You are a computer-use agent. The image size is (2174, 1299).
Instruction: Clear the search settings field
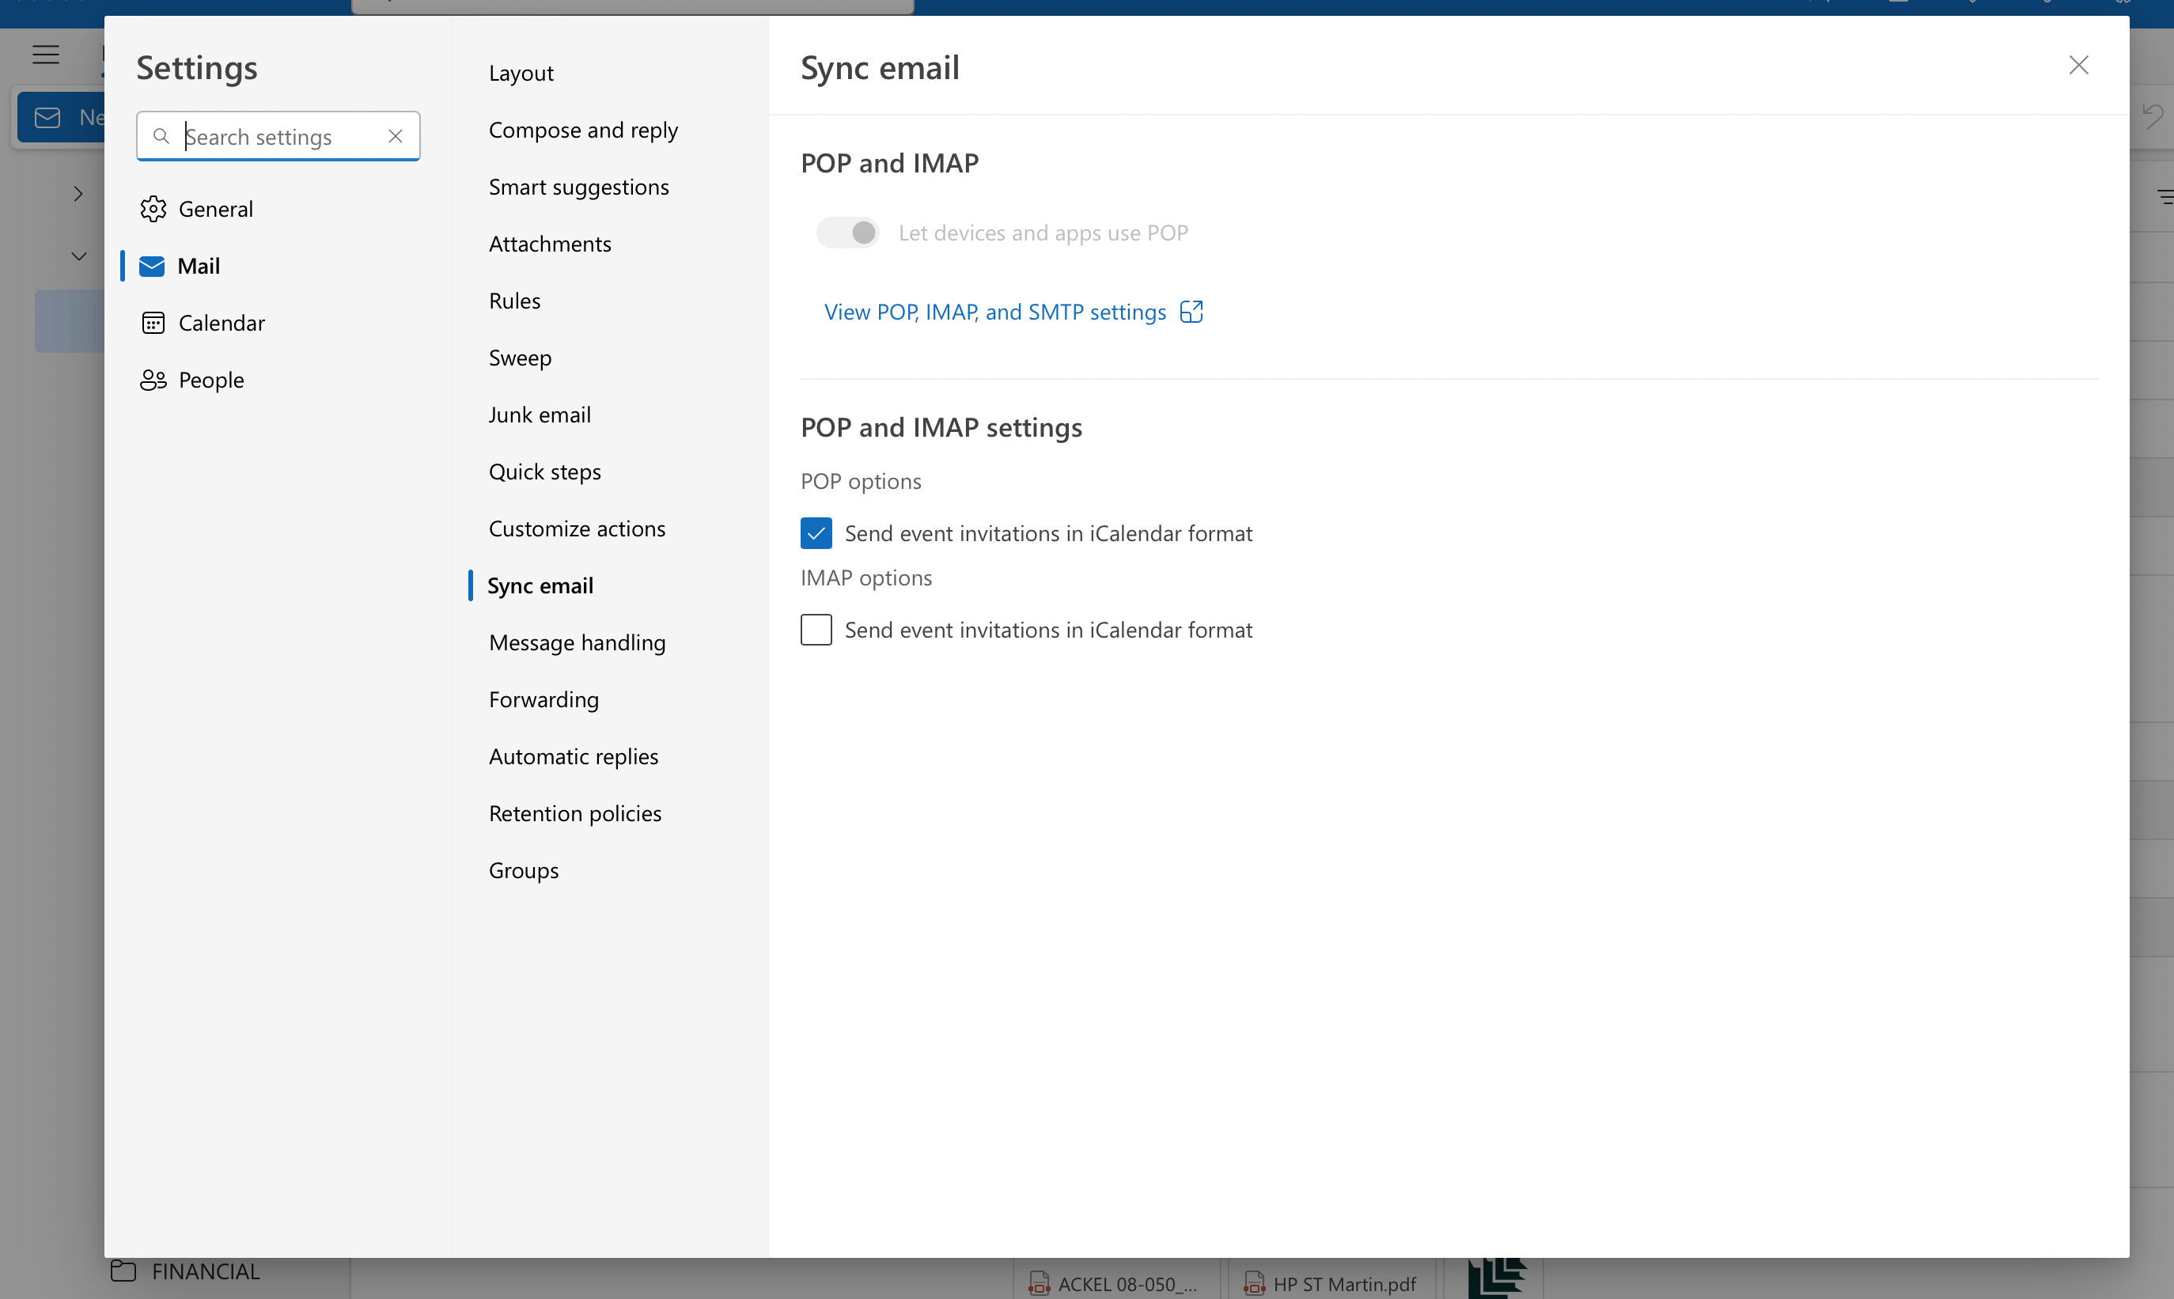[x=396, y=137]
